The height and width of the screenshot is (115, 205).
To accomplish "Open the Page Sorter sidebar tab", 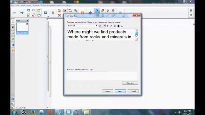I will pyautogui.click(x=13, y=21).
